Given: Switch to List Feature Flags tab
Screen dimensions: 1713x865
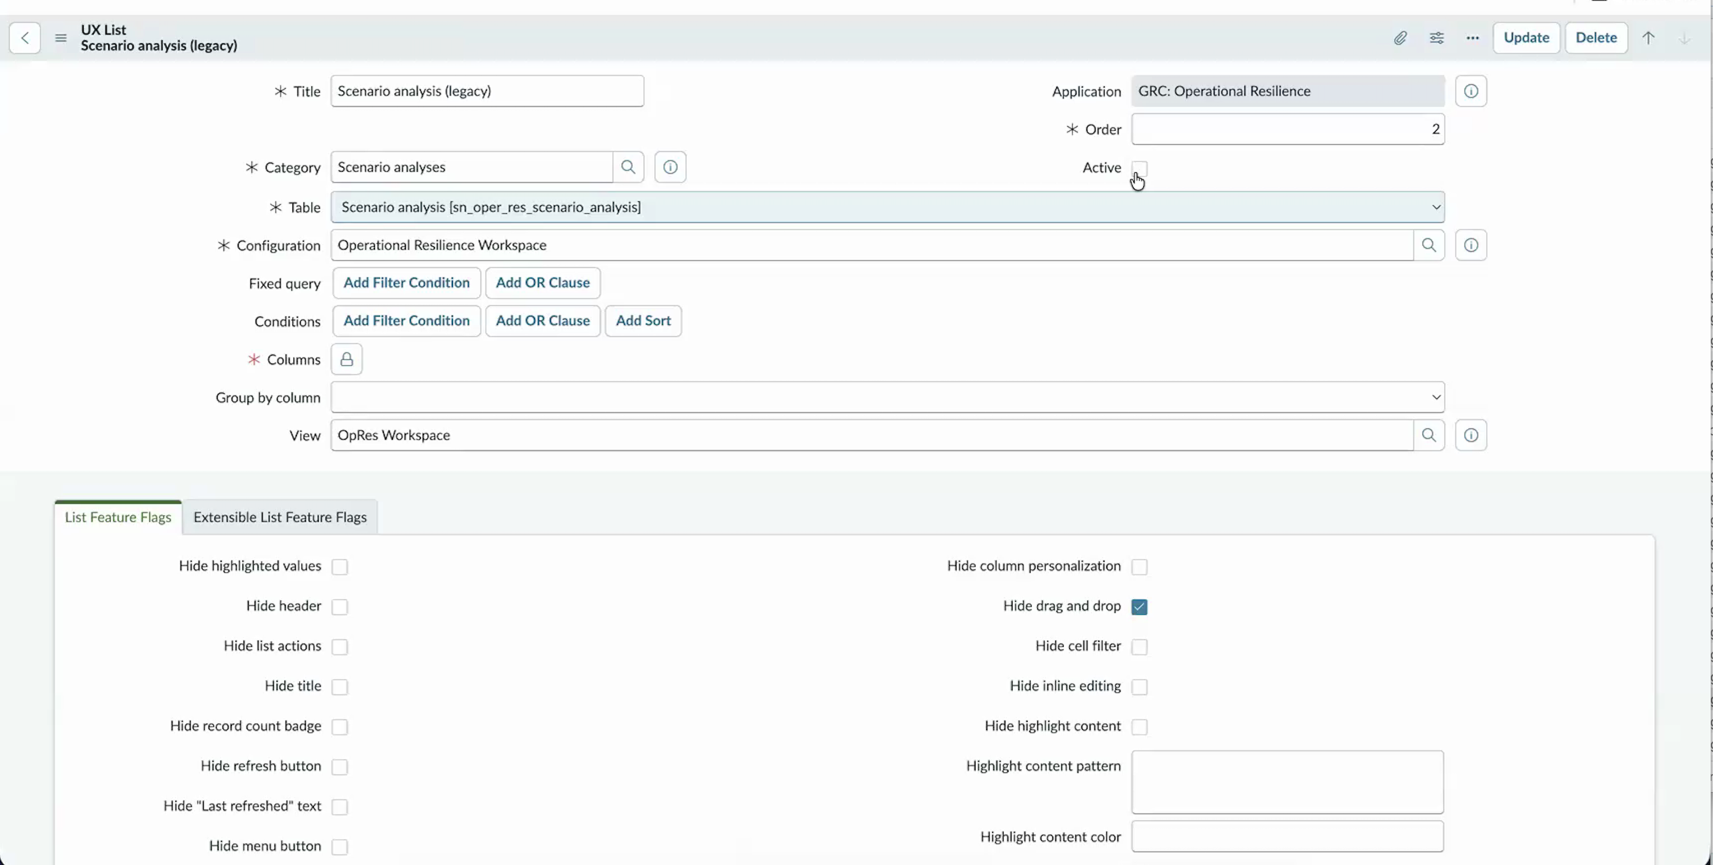Looking at the screenshot, I should tap(118, 517).
